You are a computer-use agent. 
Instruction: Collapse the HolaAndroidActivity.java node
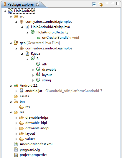(x=22, y=28)
